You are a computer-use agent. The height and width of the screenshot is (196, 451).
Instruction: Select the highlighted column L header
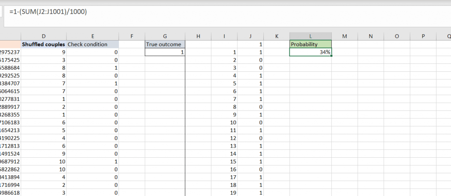click(x=311, y=36)
